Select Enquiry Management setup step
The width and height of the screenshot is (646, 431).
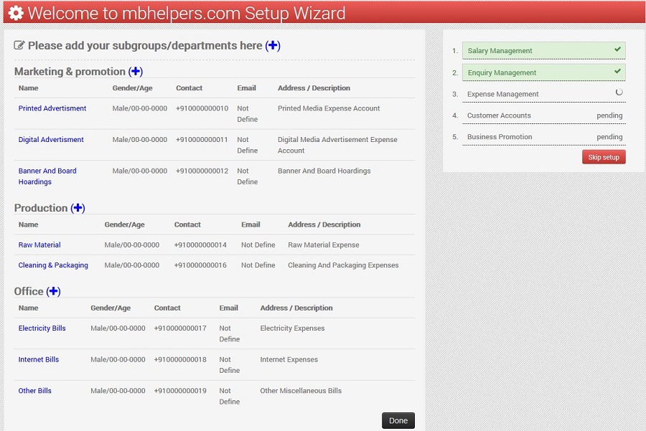pyautogui.click(x=502, y=72)
